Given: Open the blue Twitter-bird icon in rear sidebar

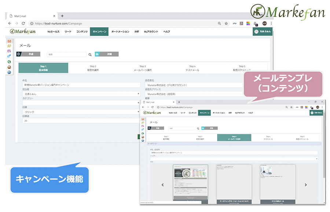Looking at the screenshot, I should 9,56.
